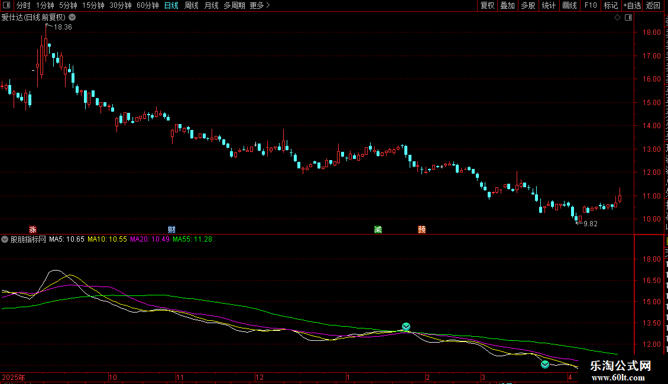The width and height of the screenshot is (668, 384).
Task: Switch to the 日线 daily chart tab
Action: (x=171, y=5)
